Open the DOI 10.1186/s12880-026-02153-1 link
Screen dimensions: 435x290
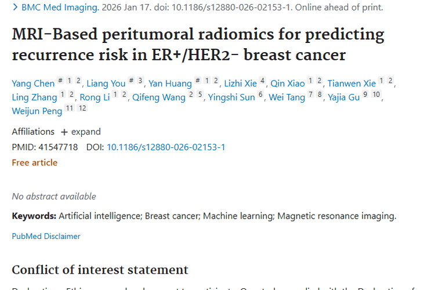click(x=166, y=147)
